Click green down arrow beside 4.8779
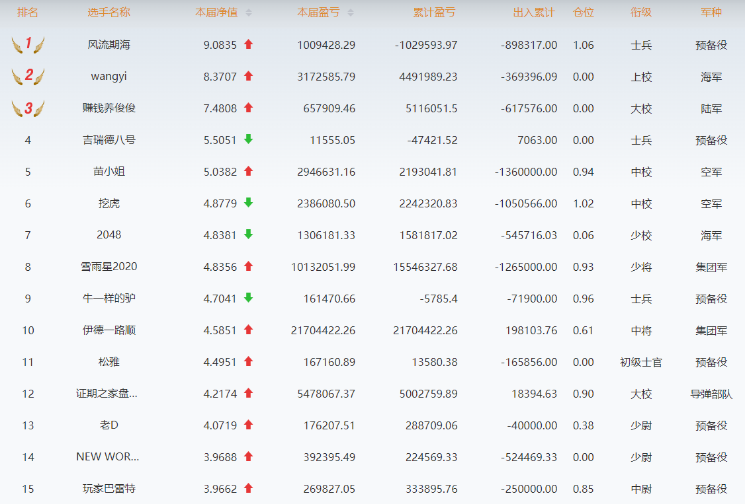Viewport: 745px width, 504px height. [248, 203]
